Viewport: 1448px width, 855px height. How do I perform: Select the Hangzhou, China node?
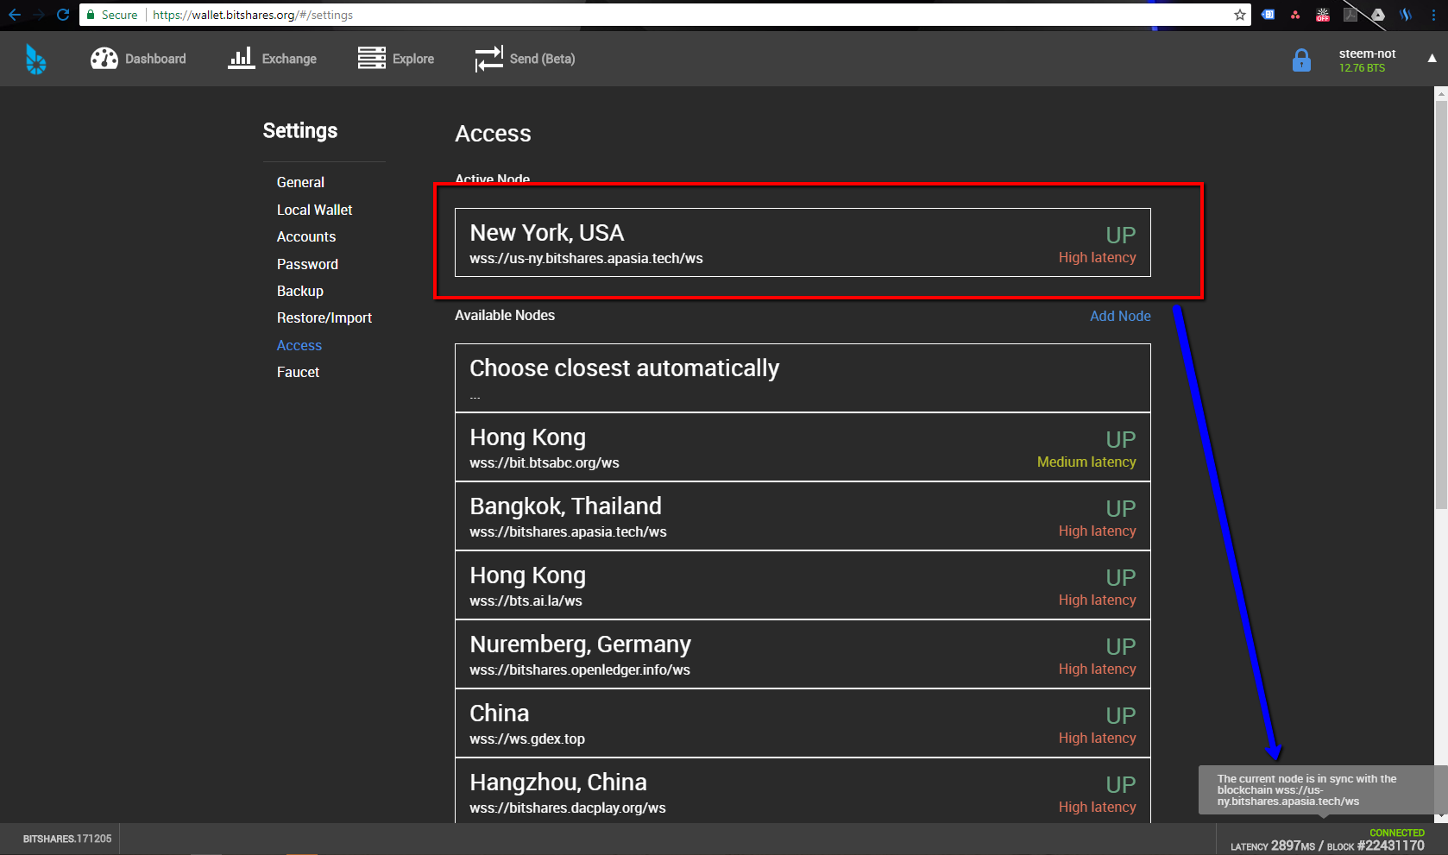pyautogui.click(x=803, y=789)
